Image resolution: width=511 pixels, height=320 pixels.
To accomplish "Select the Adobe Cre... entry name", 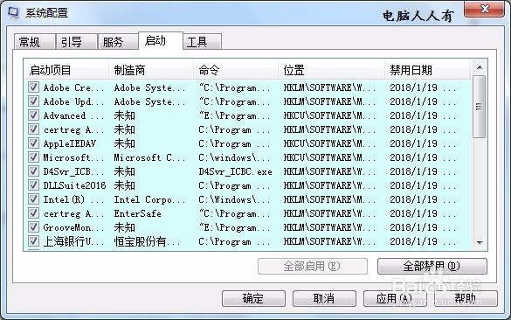I will 73,87.
